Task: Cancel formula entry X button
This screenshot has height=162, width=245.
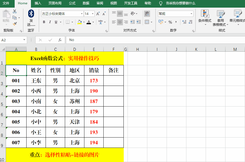Action: click(40, 40)
